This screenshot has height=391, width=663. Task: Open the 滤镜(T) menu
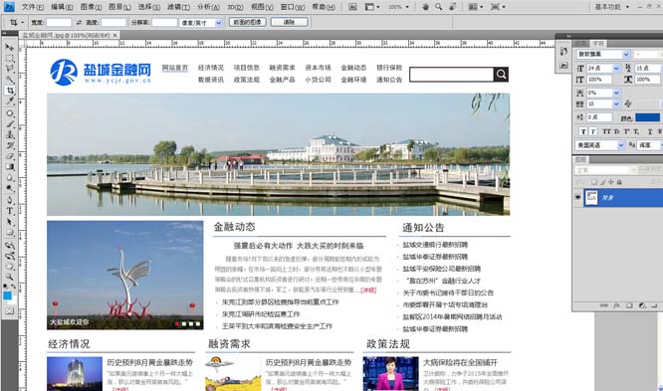click(178, 7)
